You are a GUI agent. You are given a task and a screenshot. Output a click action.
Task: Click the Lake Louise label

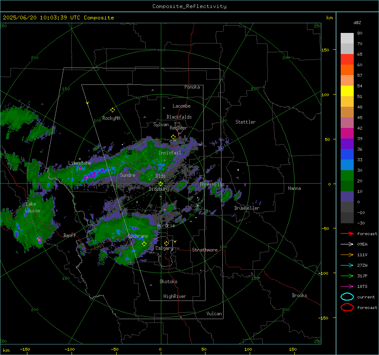(x=32, y=207)
